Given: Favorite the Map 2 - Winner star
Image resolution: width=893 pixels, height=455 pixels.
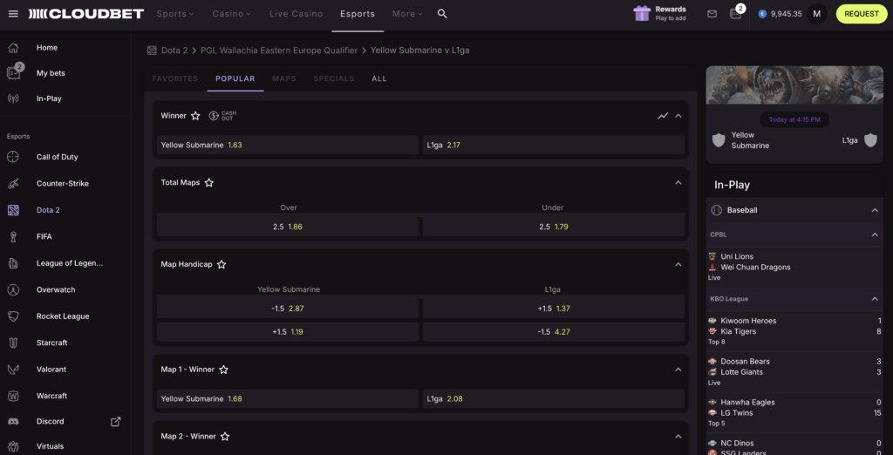Looking at the screenshot, I should (x=225, y=436).
